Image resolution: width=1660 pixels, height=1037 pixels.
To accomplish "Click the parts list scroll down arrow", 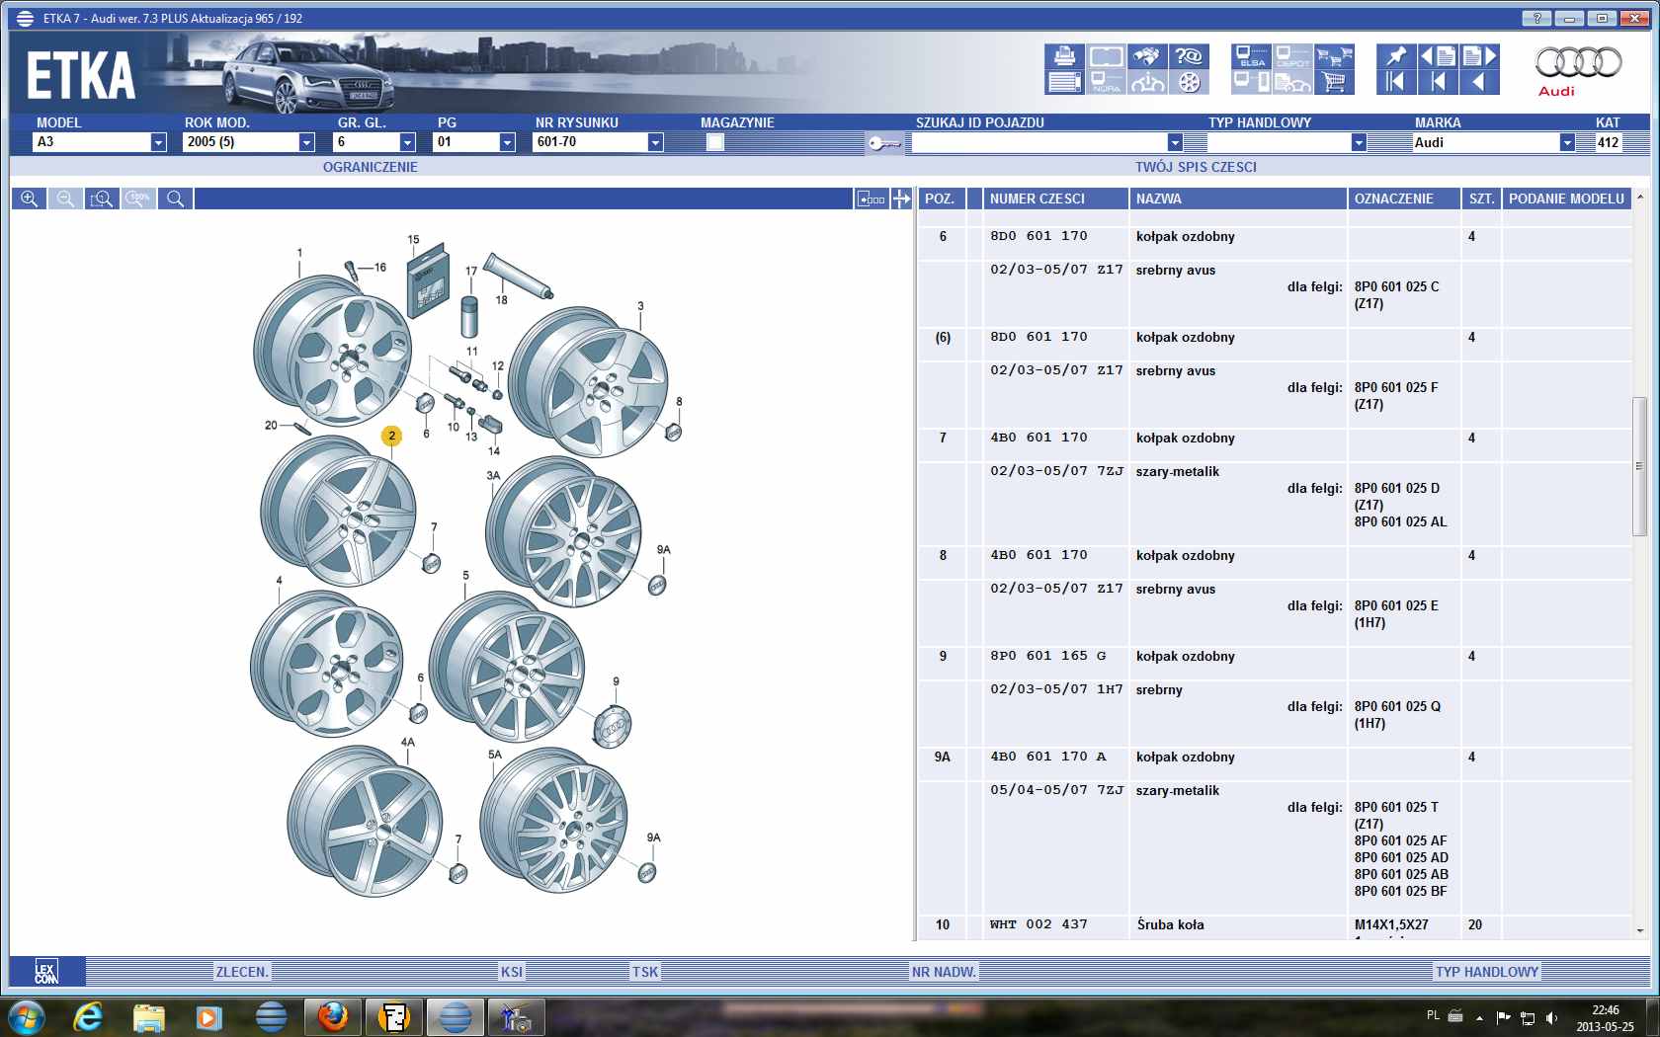I will (1640, 930).
